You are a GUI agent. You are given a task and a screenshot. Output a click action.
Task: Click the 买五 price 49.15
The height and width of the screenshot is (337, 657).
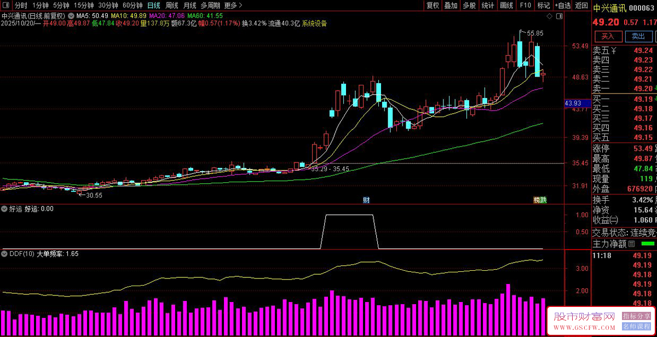tap(643, 137)
